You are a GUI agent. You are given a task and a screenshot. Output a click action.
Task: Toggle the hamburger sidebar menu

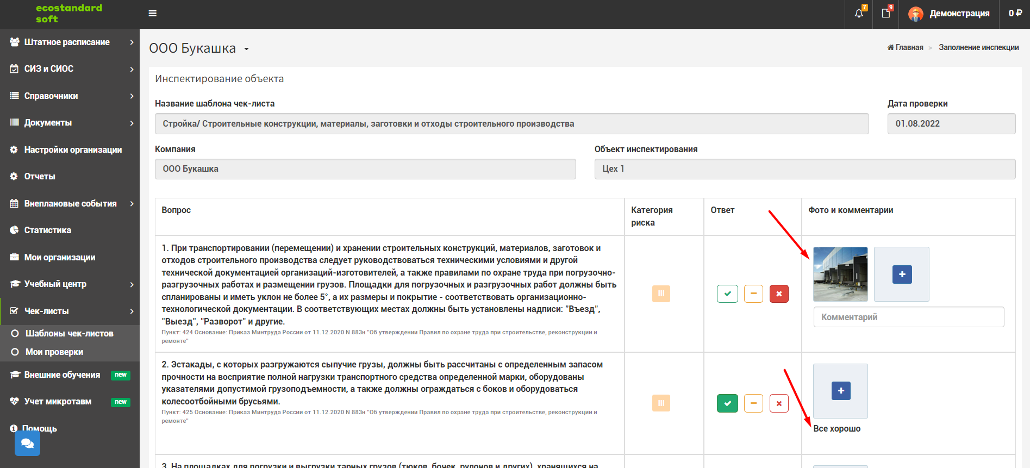153,13
